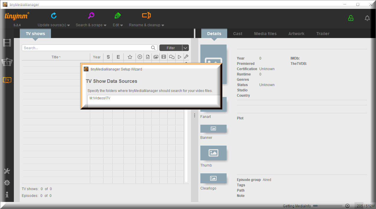Open the Tools wrench-screwdriver sidebar icon
The image size is (376, 209).
(x=7, y=172)
